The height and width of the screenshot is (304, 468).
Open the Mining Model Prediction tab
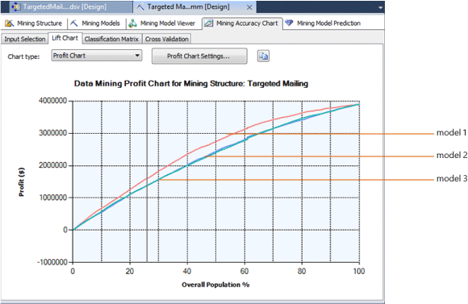click(323, 23)
